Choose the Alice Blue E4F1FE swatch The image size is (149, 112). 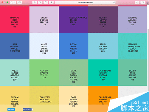tap(44, 46)
